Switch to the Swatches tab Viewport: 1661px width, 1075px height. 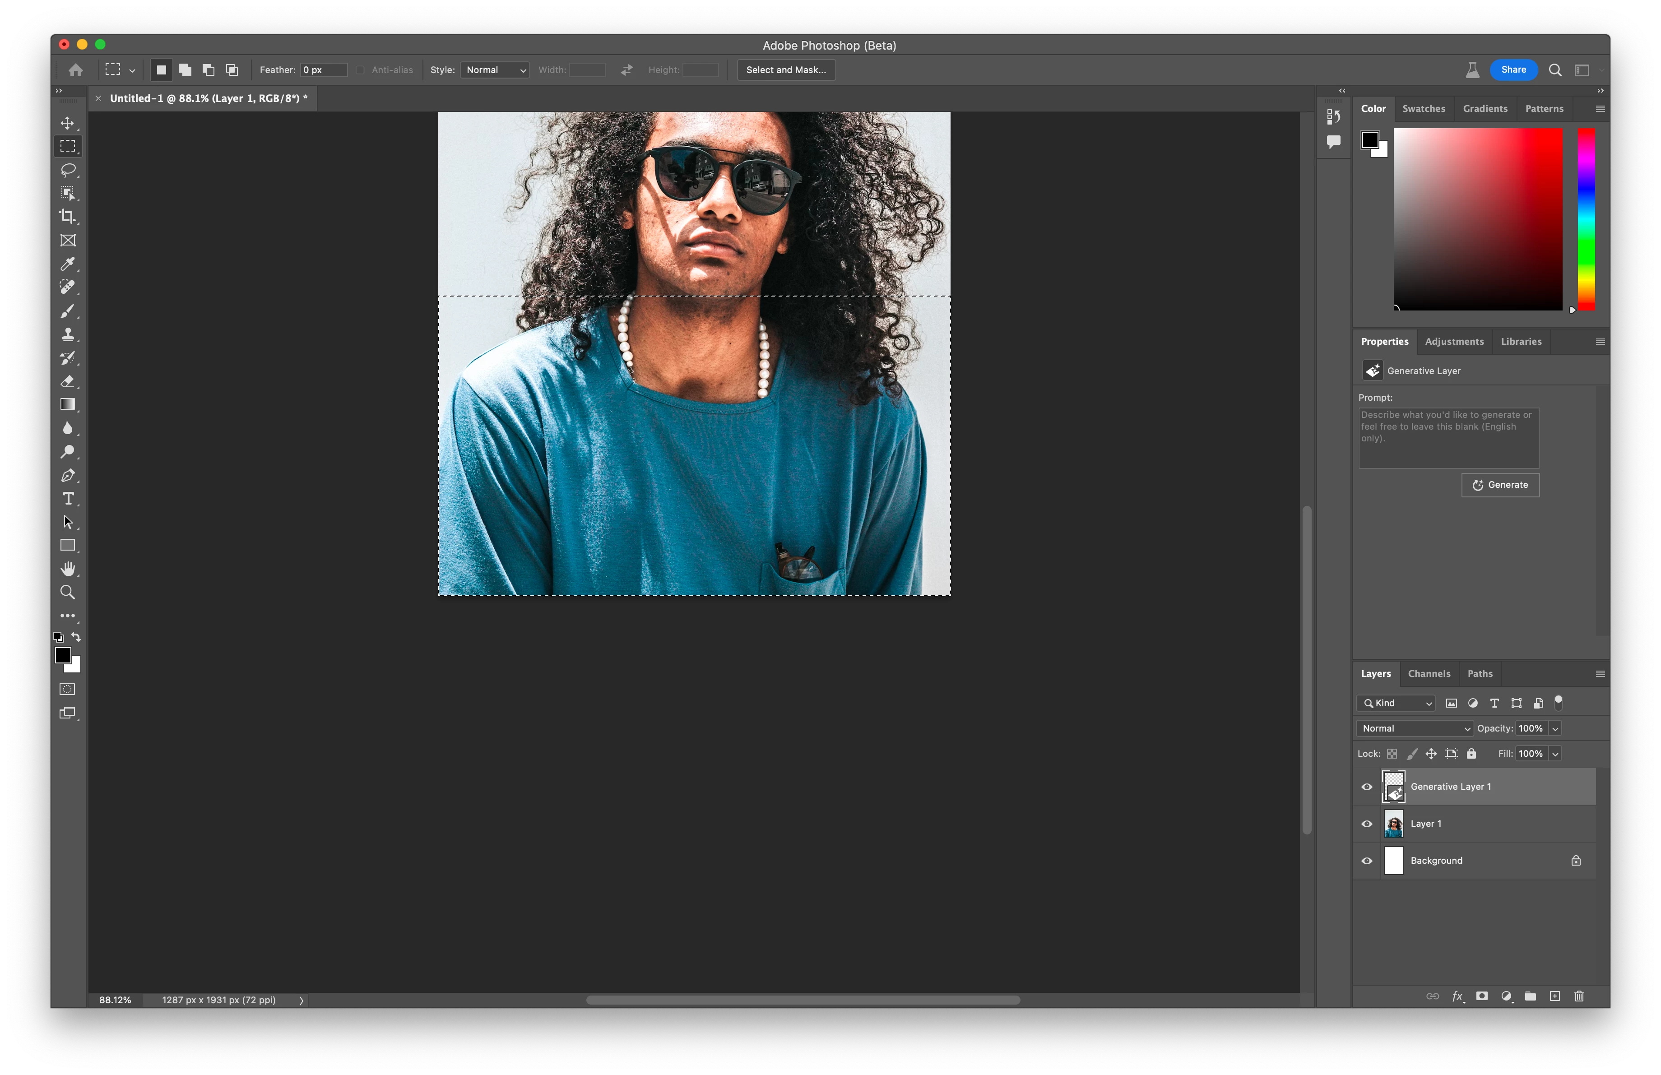tap(1423, 109)
